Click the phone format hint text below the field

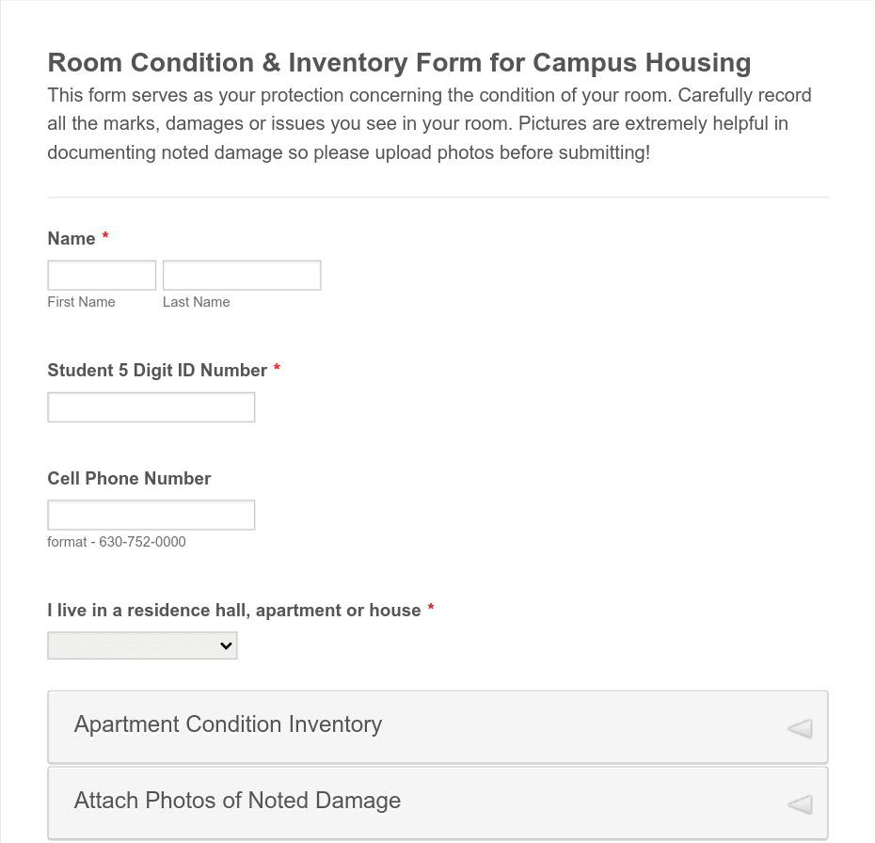(116, 542)
